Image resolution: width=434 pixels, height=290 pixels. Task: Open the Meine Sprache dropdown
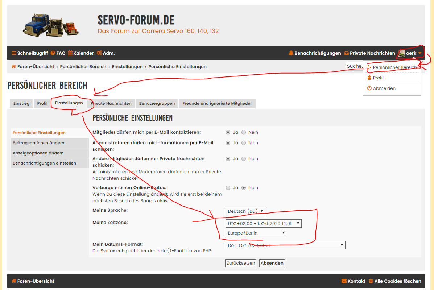point(245,211)
